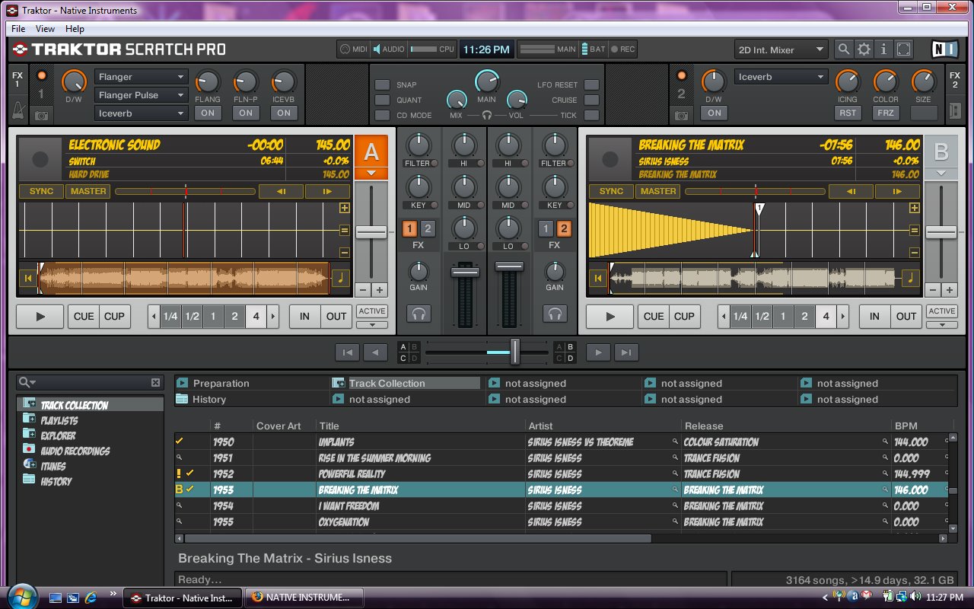Switch to the Preparation tab

(x=221, y=383)
